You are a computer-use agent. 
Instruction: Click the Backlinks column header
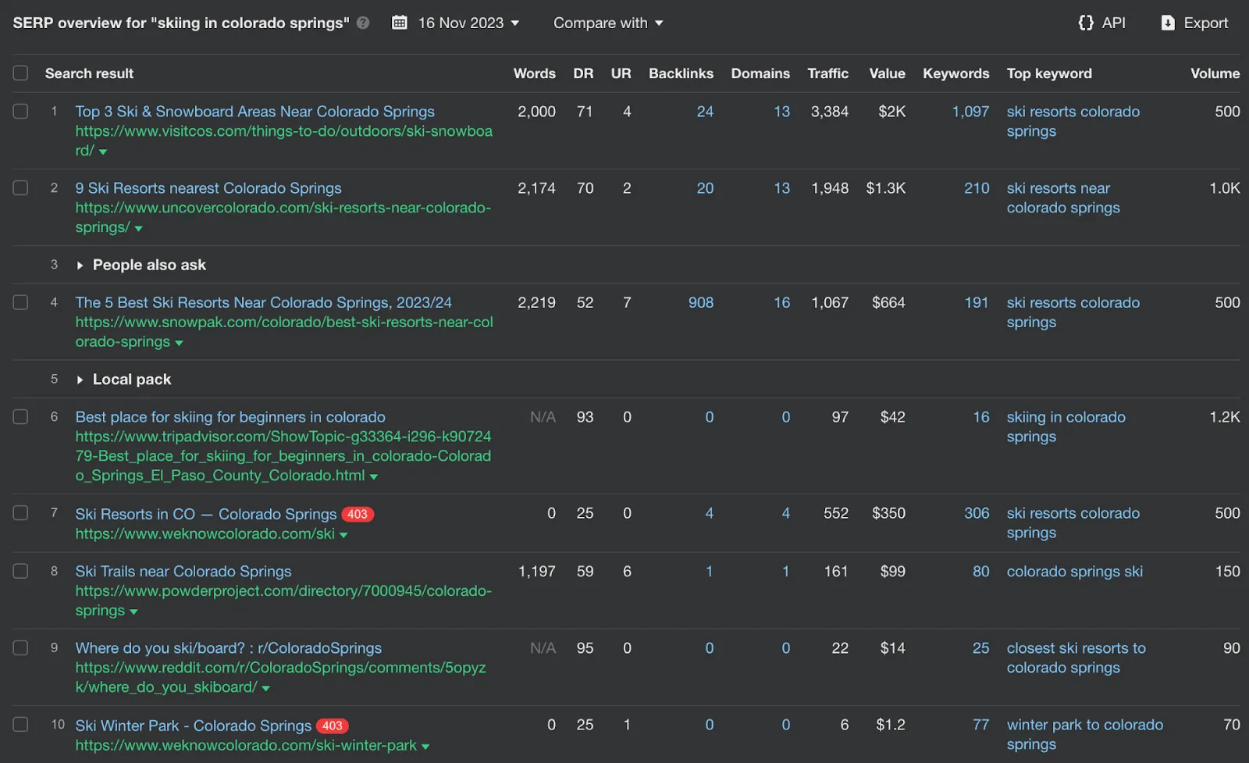pyautogui.click(x=681, y=73)
